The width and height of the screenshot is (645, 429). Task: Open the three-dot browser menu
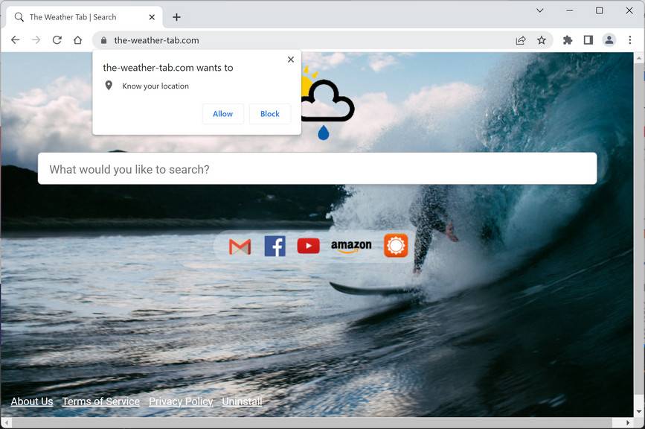[x=630, y=39]
